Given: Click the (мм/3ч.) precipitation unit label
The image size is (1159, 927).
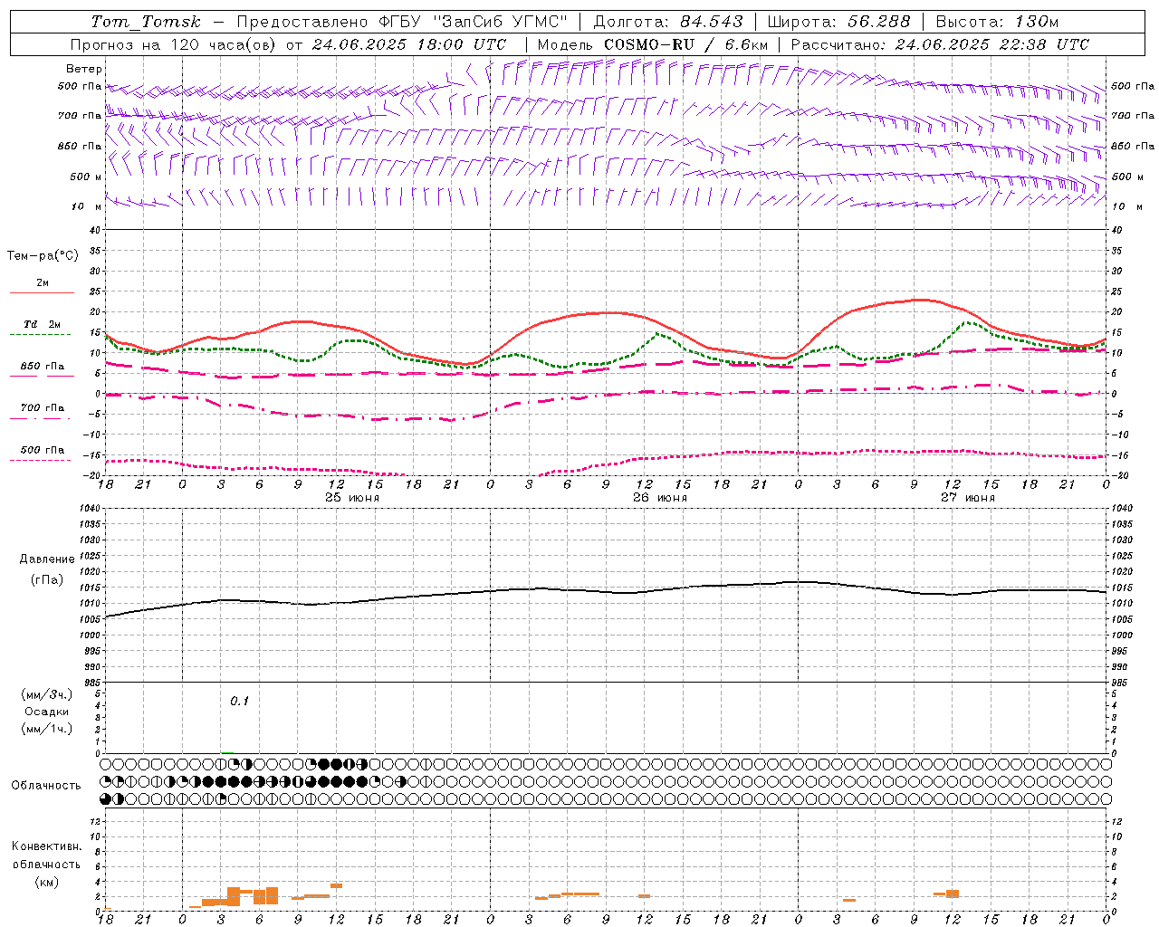Looking at the screenshot, I should coord(47,694).
